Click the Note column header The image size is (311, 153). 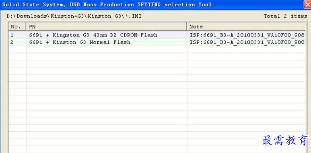(246, 27)
